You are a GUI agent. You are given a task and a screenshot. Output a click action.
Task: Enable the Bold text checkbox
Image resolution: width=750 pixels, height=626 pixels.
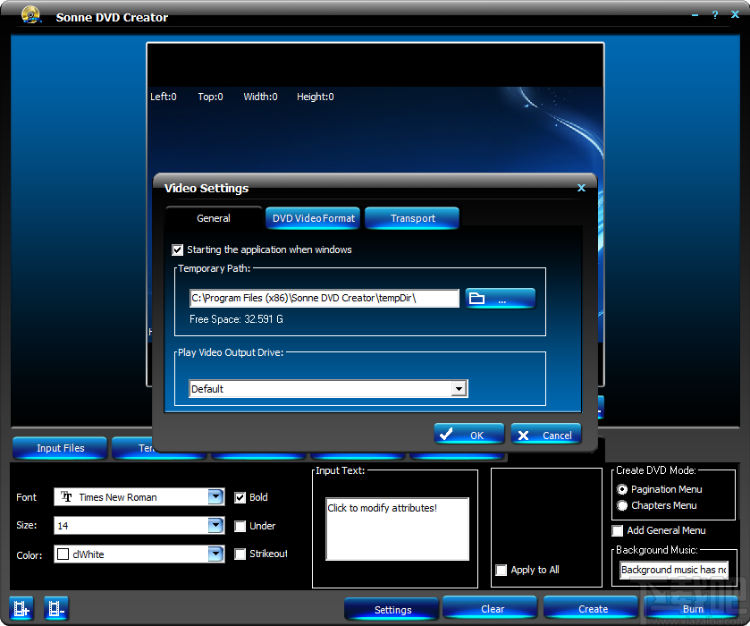[x=240, y=497]
